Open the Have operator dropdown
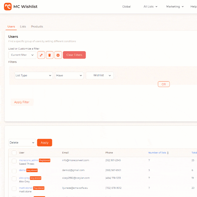The width and height of the screenshot is (197, 197). (x=69, y=76)
